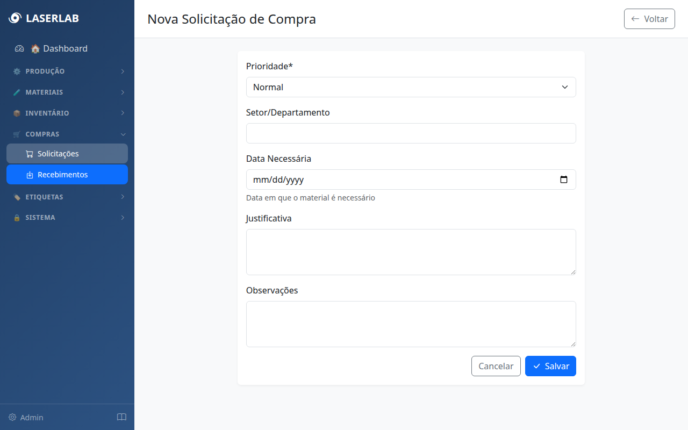Click the lock icon next to SISTEMA

(x=16, y=217)
